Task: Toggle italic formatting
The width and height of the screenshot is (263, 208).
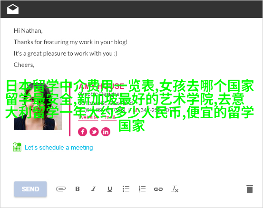Action: point(94,189)
